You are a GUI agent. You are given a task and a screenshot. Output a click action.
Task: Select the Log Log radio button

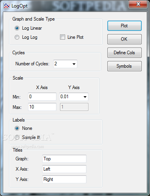(17, 37)
